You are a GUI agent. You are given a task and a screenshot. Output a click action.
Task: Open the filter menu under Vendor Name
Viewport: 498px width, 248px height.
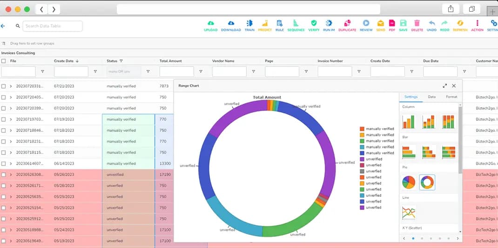click(253, 72)
